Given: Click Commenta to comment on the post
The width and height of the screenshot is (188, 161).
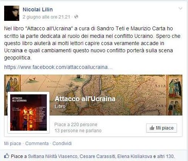Looking at the screenshot, I should pos(37,144).
